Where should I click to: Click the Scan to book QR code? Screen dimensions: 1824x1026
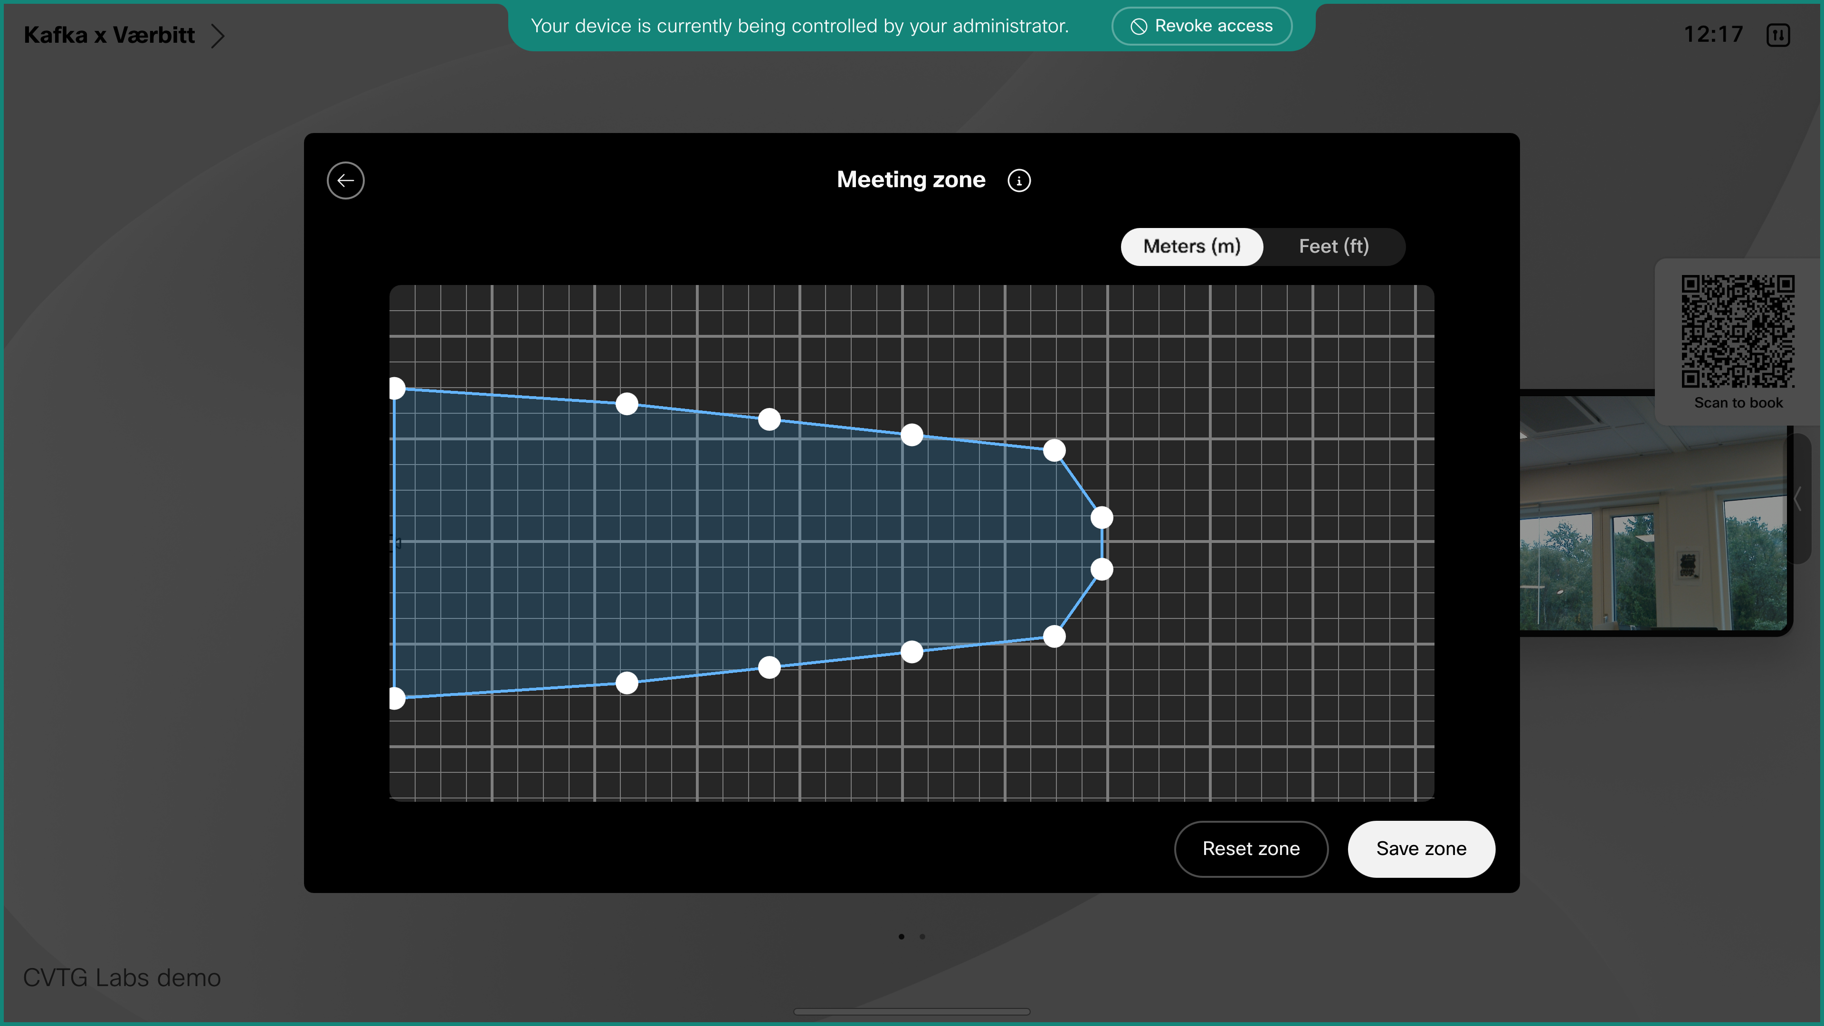(x=1738, y=332)
